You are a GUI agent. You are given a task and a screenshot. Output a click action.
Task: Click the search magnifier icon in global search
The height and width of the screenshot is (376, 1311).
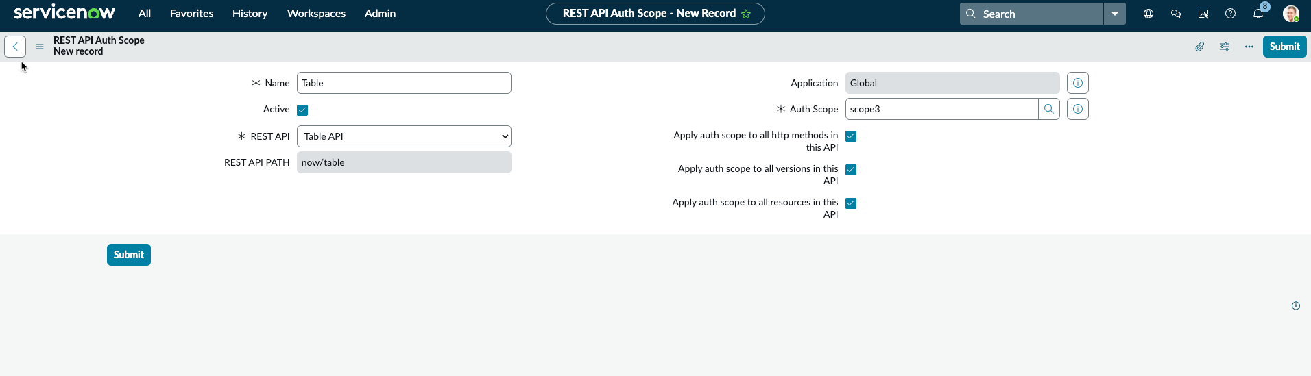coord(971,14)
